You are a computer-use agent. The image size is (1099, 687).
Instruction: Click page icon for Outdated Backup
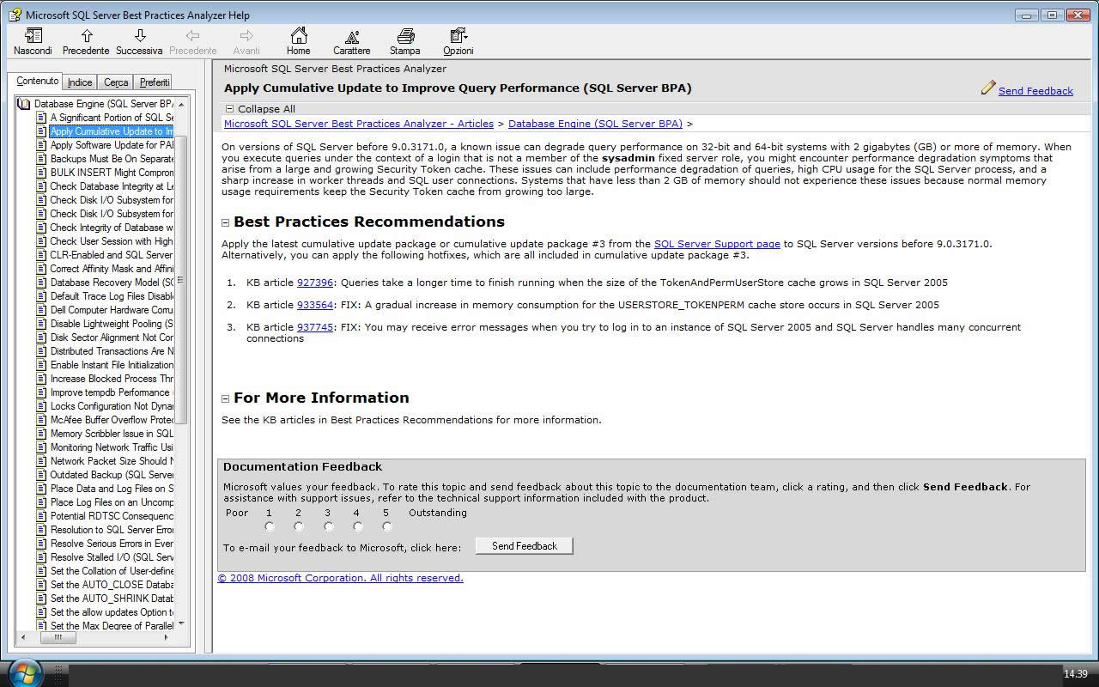41,475
